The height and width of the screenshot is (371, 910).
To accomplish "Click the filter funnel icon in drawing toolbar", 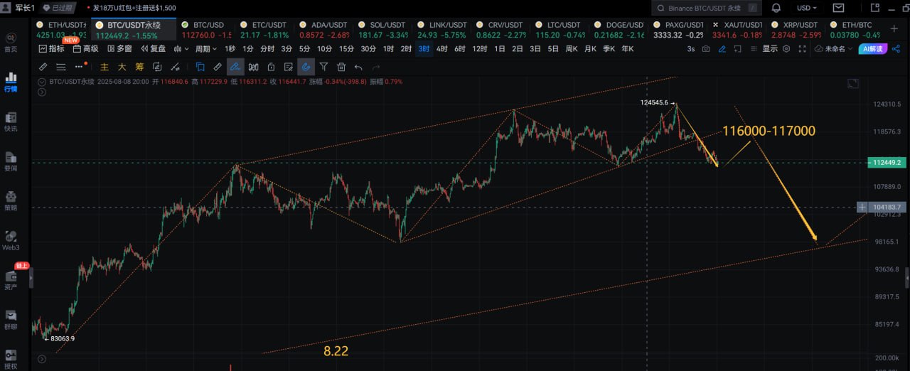I will (323, 67).
